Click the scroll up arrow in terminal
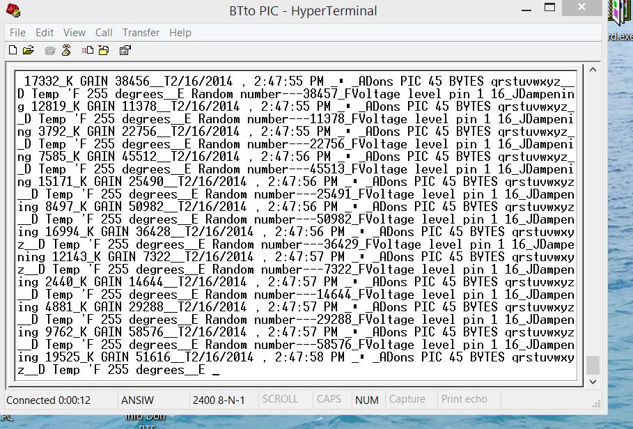This screenshot has height=429, width=633. 593,70
